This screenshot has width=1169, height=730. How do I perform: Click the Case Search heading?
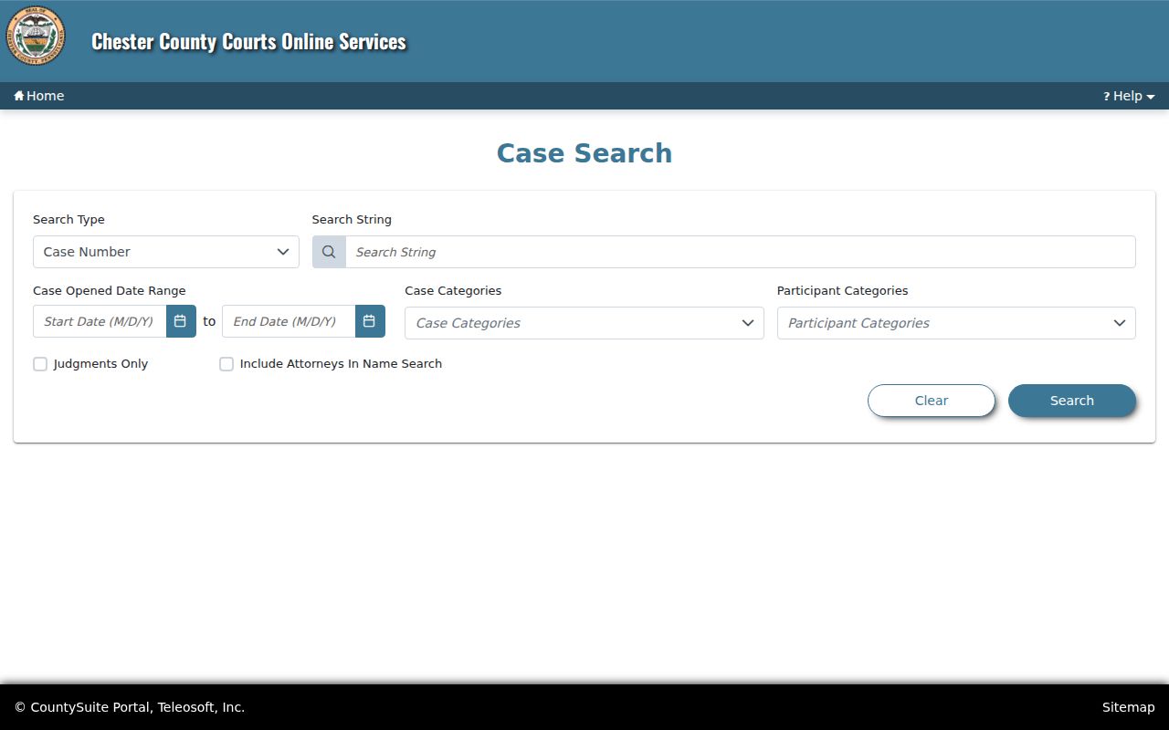(x=584, y=153)
